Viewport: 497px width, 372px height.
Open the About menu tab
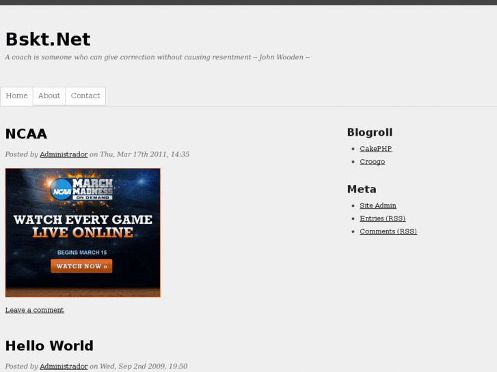pos(49,96)
